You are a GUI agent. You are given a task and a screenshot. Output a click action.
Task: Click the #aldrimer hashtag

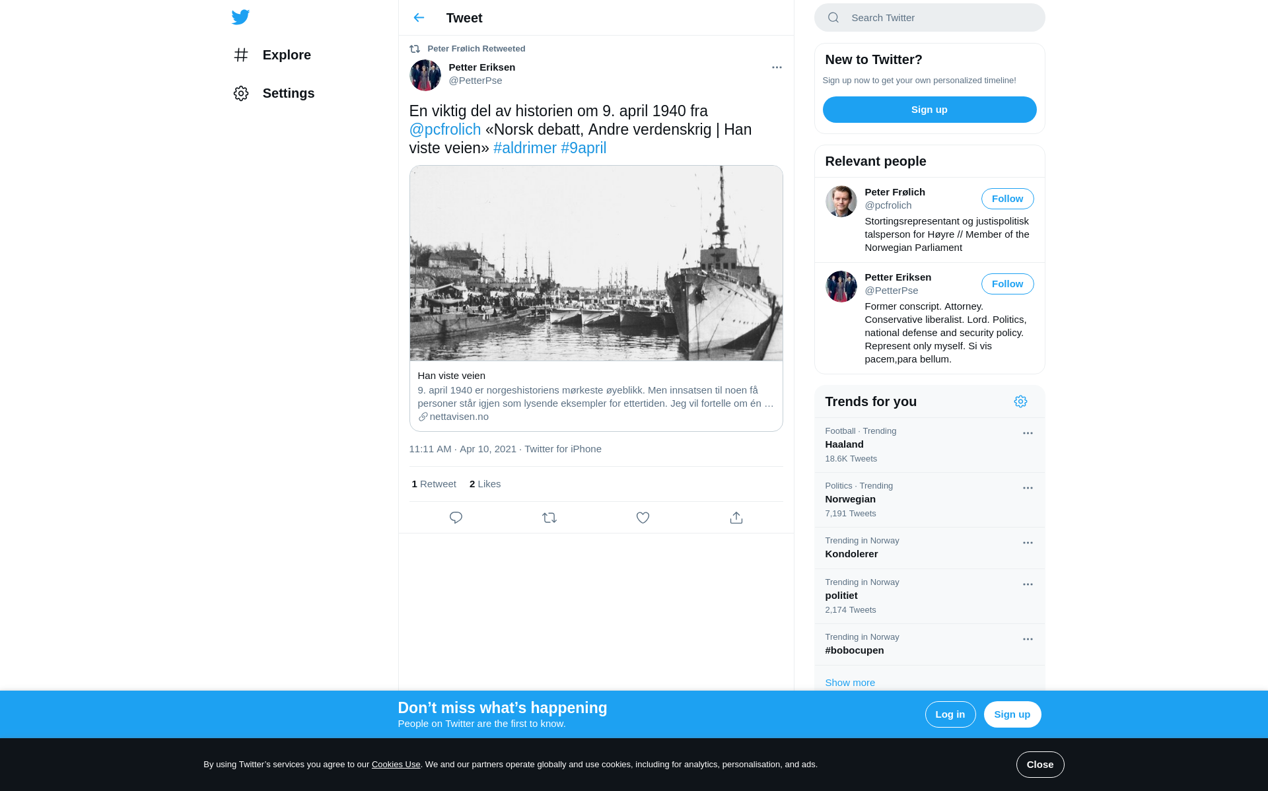525,148
